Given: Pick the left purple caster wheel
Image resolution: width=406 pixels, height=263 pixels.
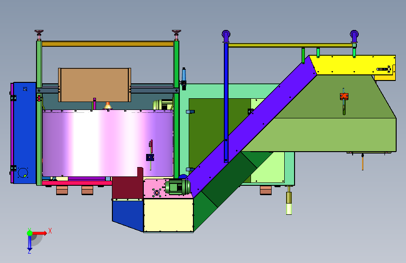Looking at the screenshot, I should point(226,36).
